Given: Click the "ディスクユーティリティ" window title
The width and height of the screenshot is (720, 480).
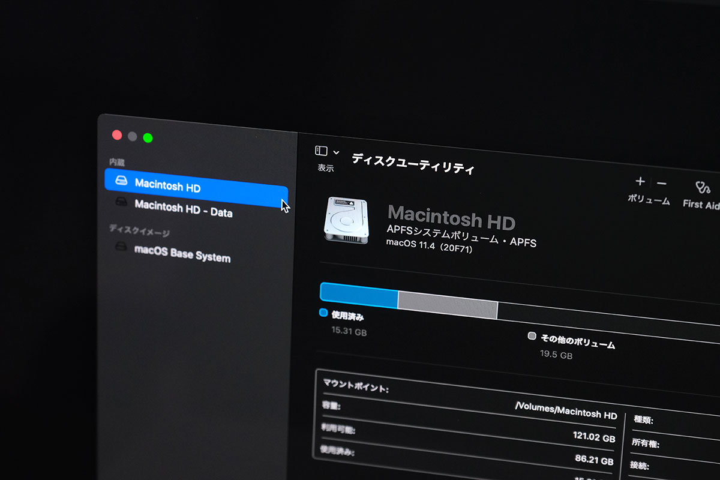Looking at the screenshot, I should click(413, 163).
